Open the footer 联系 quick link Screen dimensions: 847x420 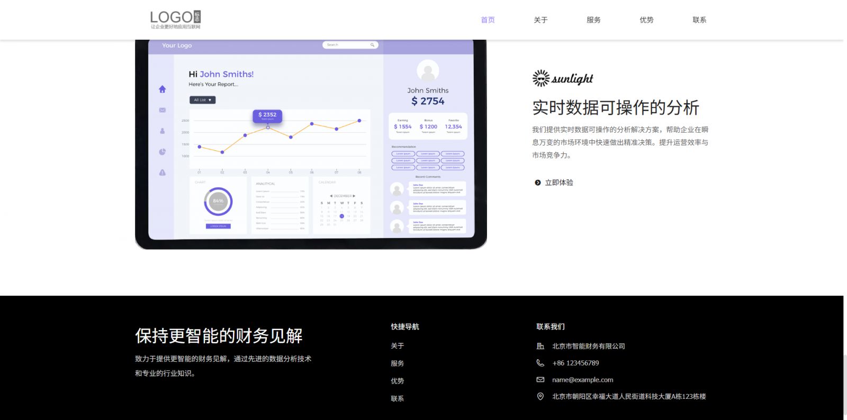click(398, 399)
